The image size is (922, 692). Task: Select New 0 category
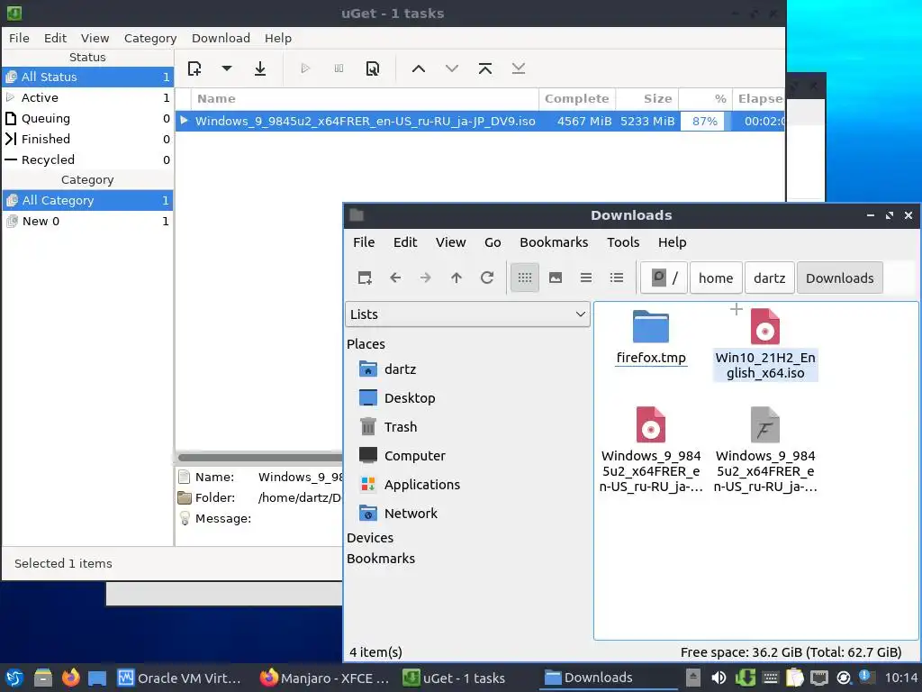tap(87, 222)
